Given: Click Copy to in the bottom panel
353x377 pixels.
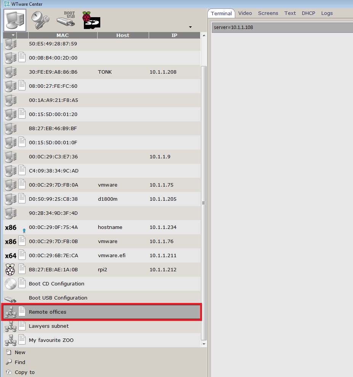Looking at the screenshot, I should (24, 372).
